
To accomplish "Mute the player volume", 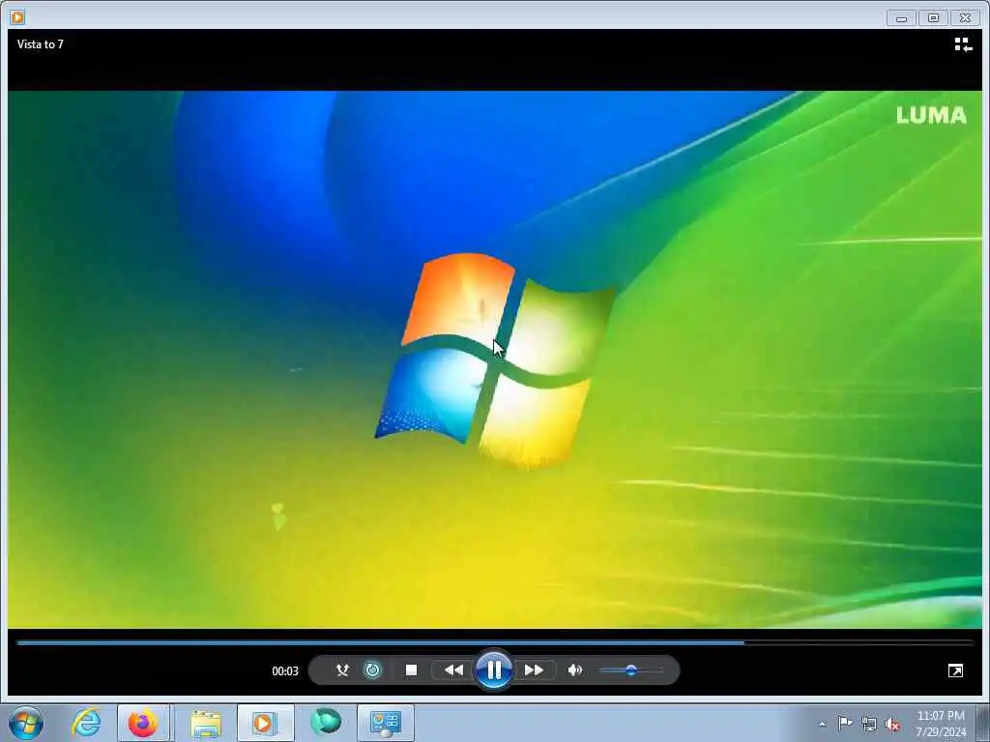I will [575, 671].
